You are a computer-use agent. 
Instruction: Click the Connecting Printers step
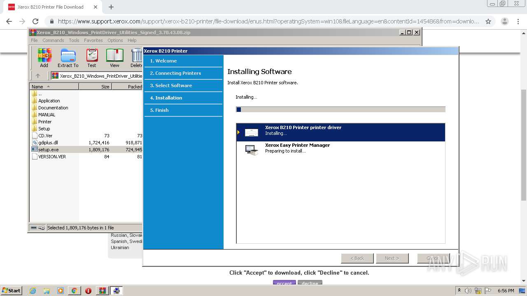click(184, 73)
